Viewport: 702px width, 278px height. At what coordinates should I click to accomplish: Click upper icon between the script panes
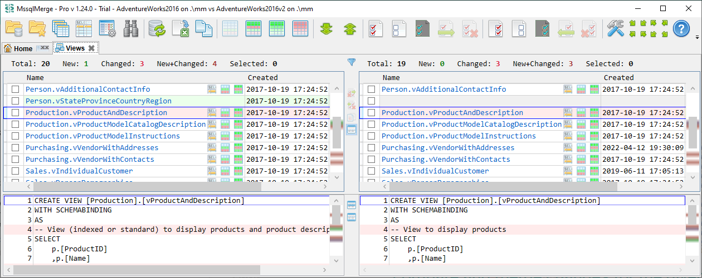tap(352, 205)
